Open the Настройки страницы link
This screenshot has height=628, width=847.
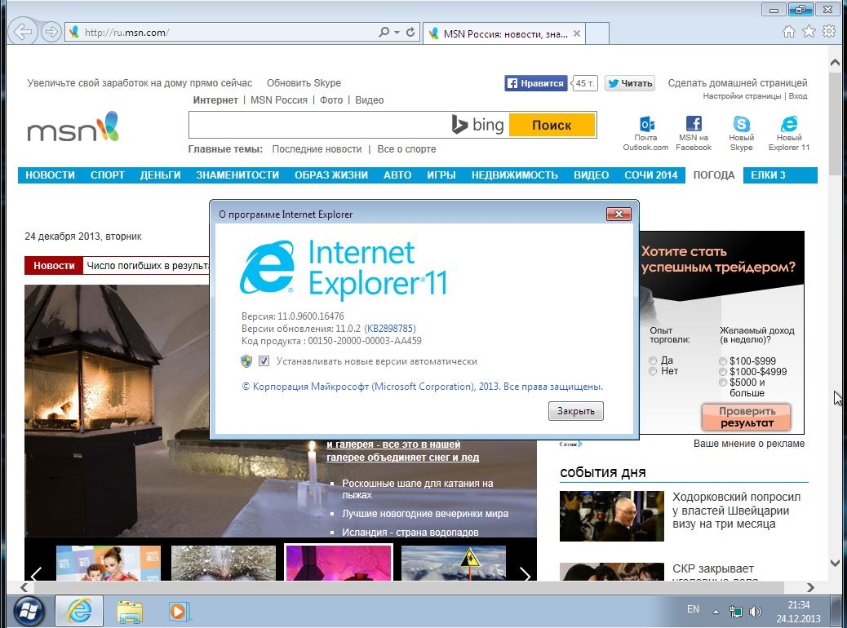pyautogui.click(x=742, y=96)
